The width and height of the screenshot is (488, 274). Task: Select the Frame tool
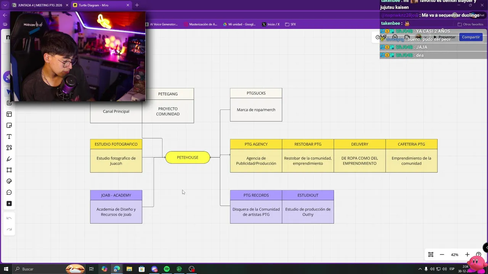9,170
